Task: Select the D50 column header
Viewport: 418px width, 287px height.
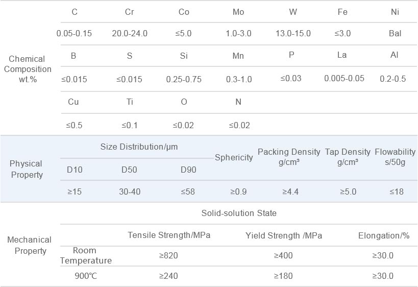Action: [x=129, y=170]
